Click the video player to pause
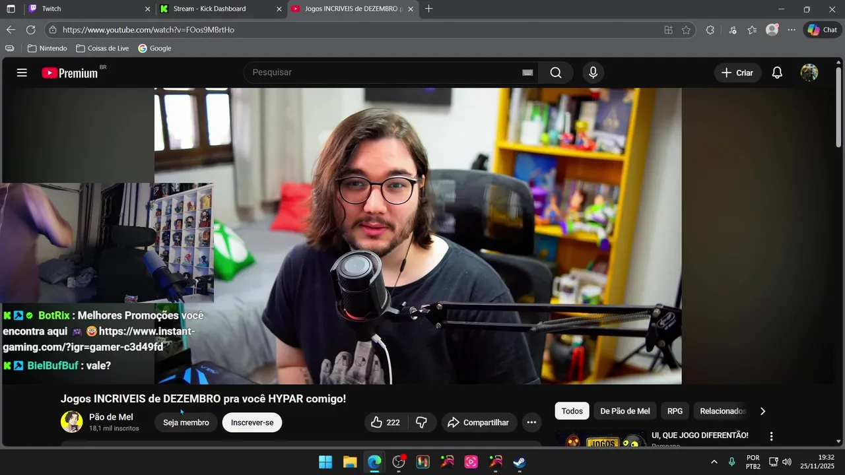 pyautogui.click(x=417, y=236)
